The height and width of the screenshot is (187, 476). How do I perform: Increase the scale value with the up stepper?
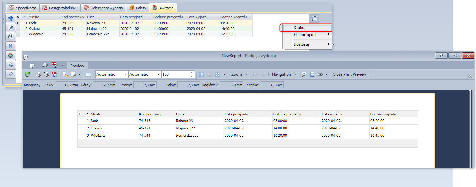click(x=192, y=73)
